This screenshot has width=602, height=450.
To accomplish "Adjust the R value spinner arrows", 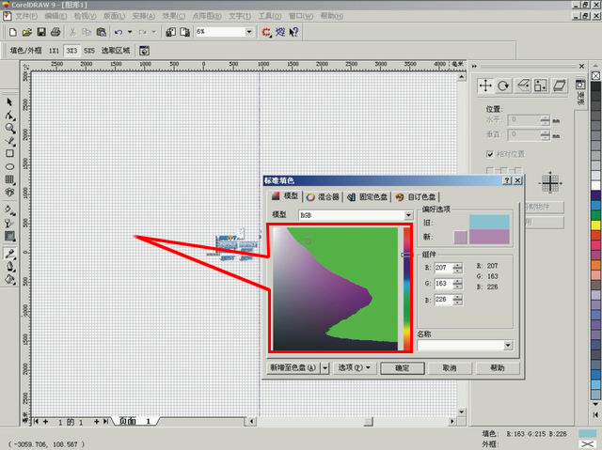I will pyautogui.click(x=457, y=268).
